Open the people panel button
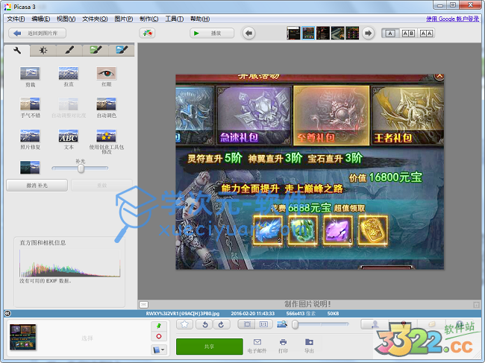 375,324
